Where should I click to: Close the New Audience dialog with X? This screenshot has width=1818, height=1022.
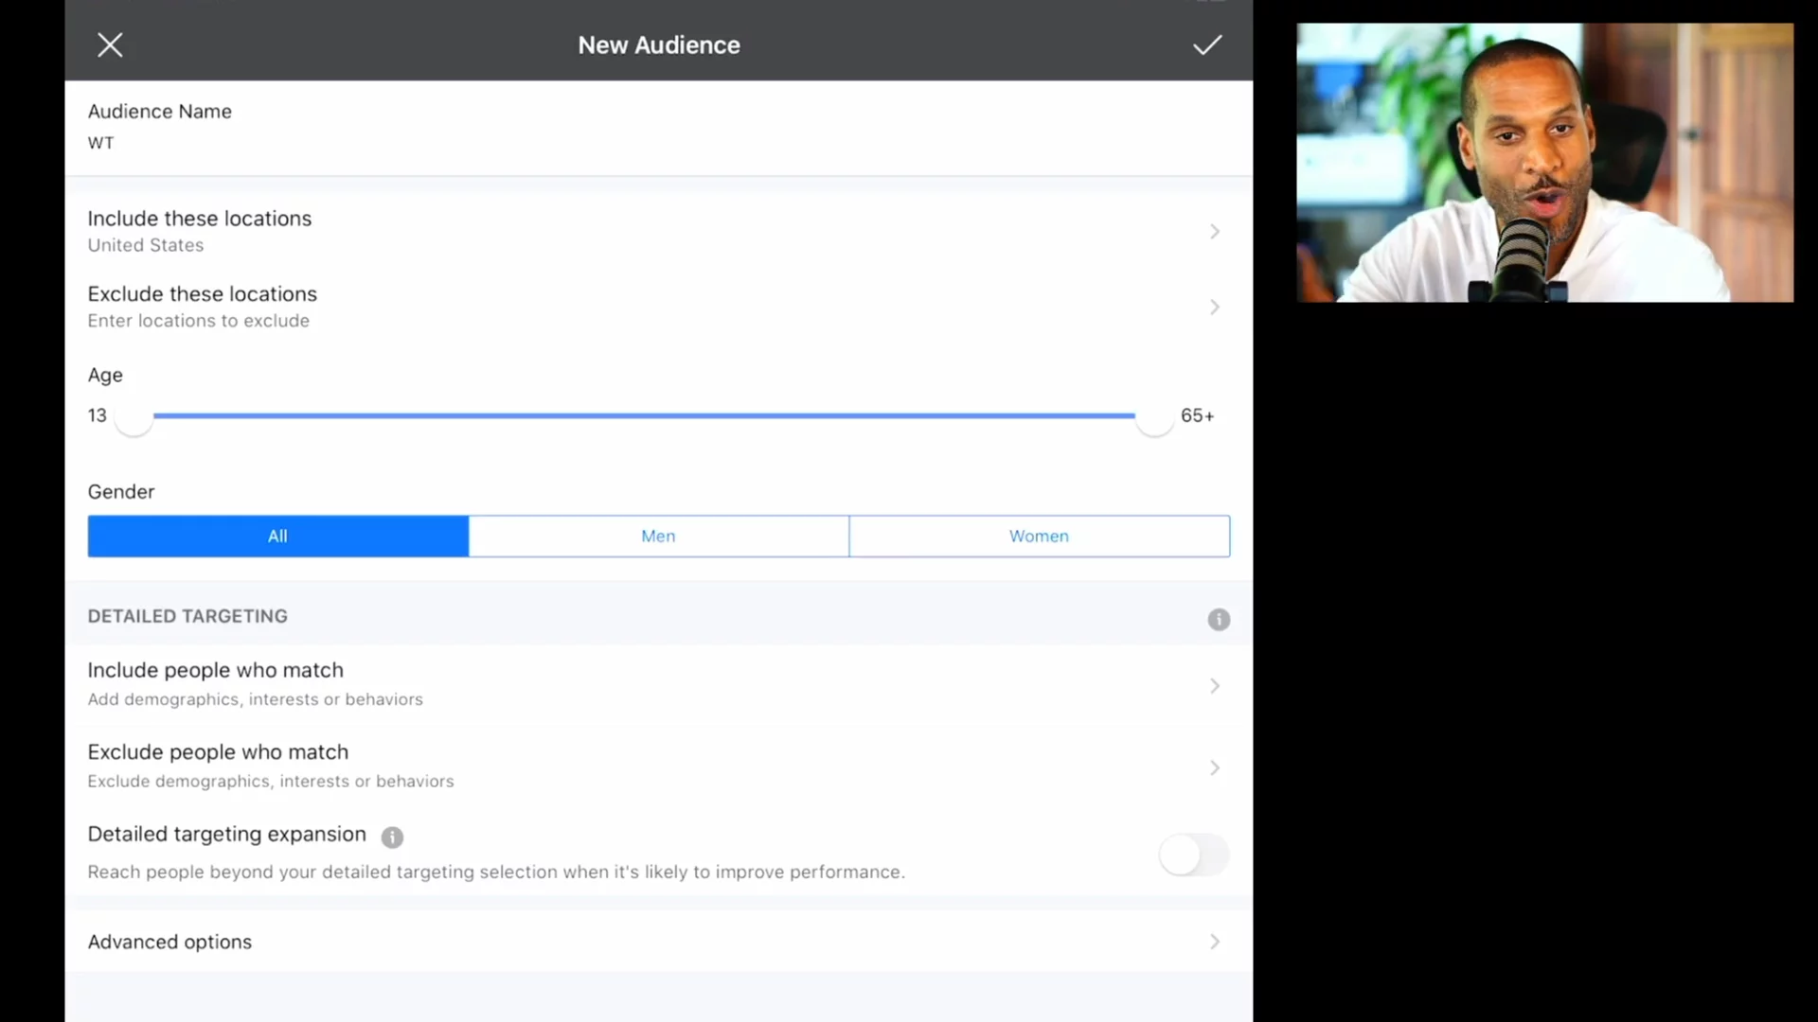pyautogui.click(x=110, y=45)
